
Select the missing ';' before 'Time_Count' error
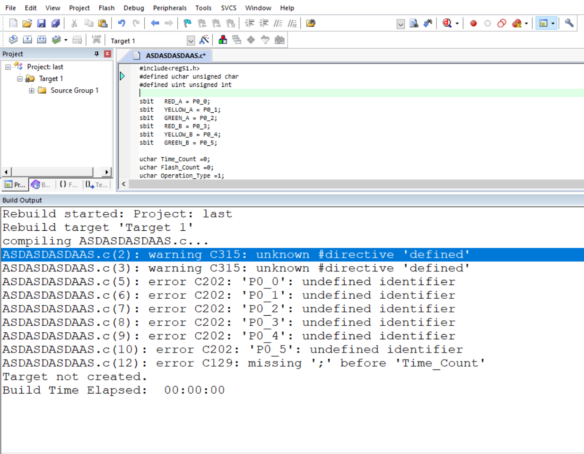[x=292, y=363]
